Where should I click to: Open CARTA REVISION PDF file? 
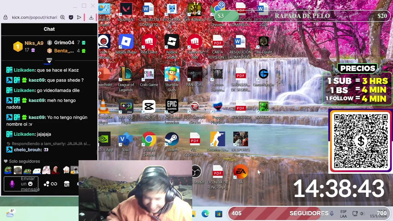[218, 47]
